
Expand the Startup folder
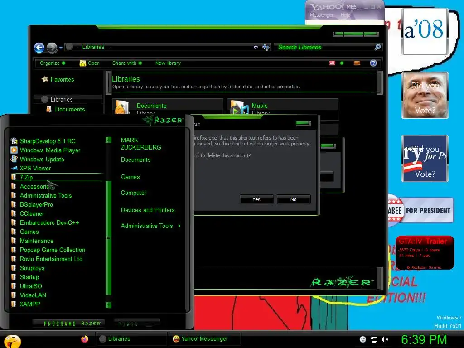(x=25, y=277)
